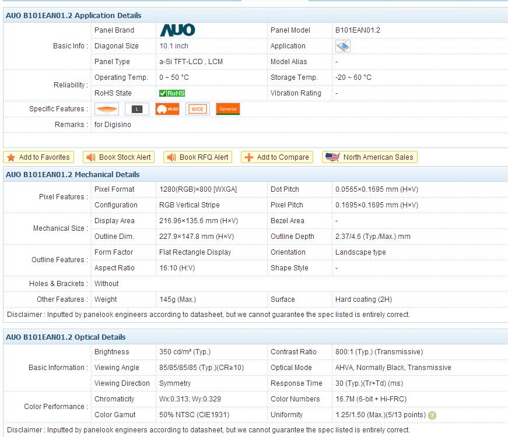Click dot pitch '0.0565×0.1695 mm (H×V)'

(377, 189)
